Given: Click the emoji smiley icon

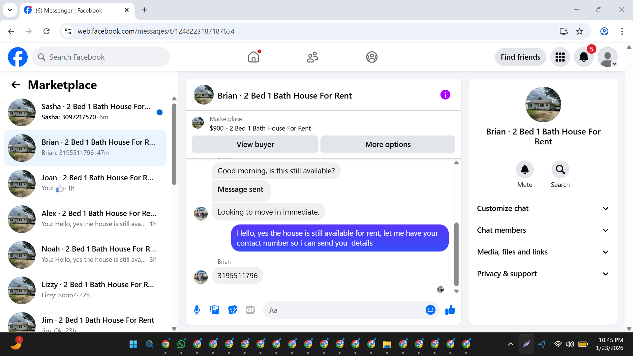Looking at the screenshot, I should 430,310.
